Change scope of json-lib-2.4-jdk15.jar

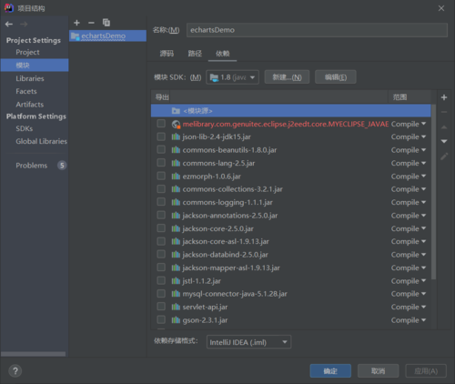[409, 136]
